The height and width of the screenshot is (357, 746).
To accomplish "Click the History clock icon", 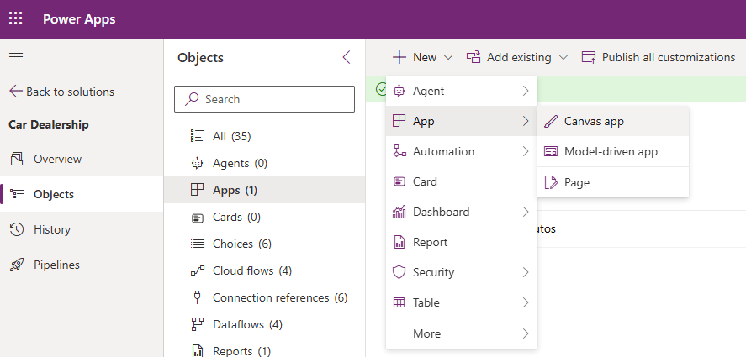I will 16,229.
